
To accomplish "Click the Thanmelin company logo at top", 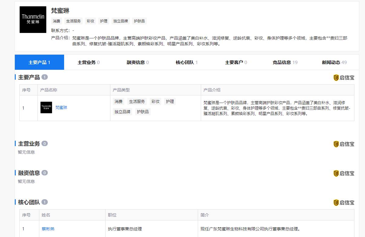I will 33,20.
